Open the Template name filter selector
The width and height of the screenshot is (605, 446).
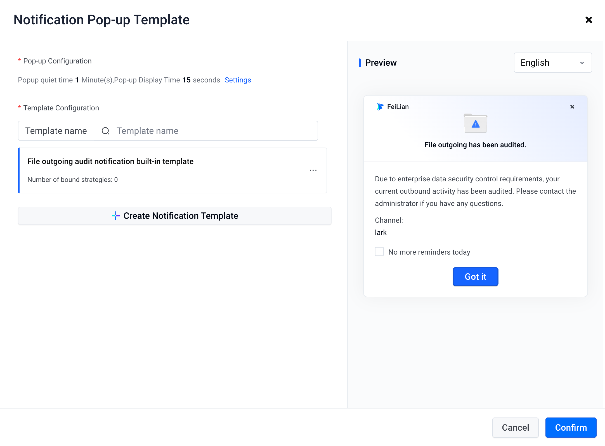pyautogui.click(x=56, y=131)
